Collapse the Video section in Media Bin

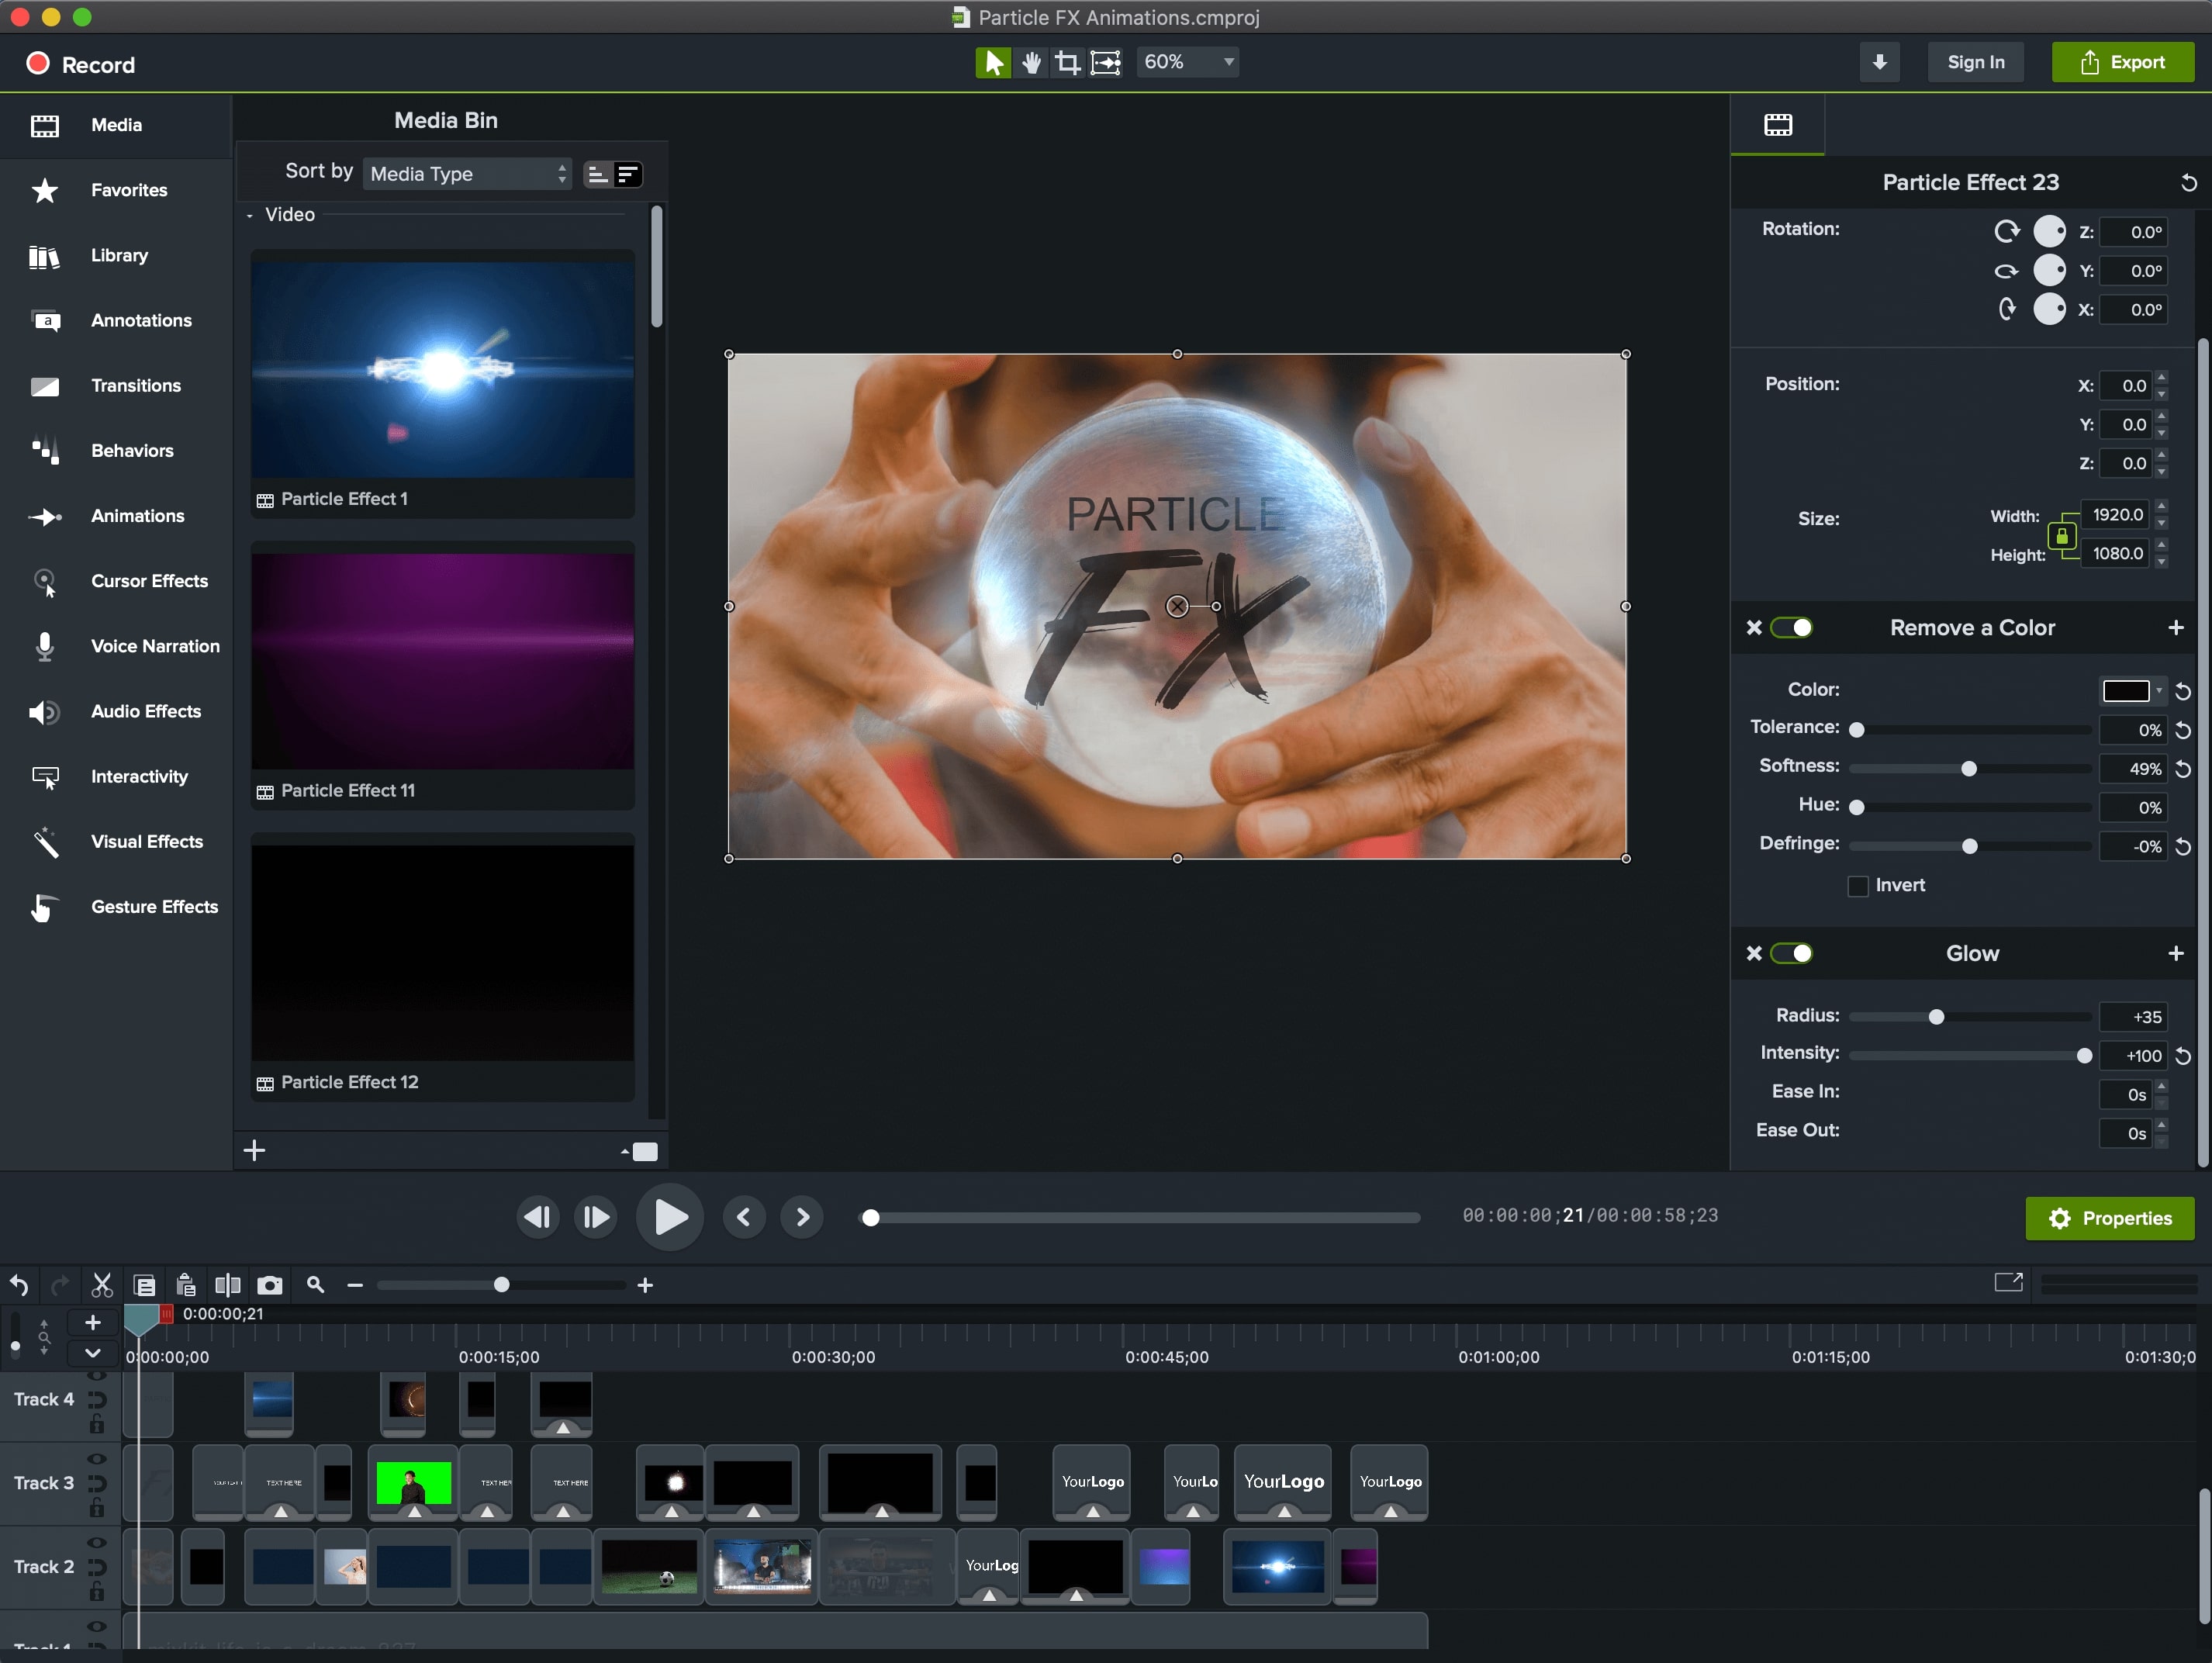(x=250, y=215)
